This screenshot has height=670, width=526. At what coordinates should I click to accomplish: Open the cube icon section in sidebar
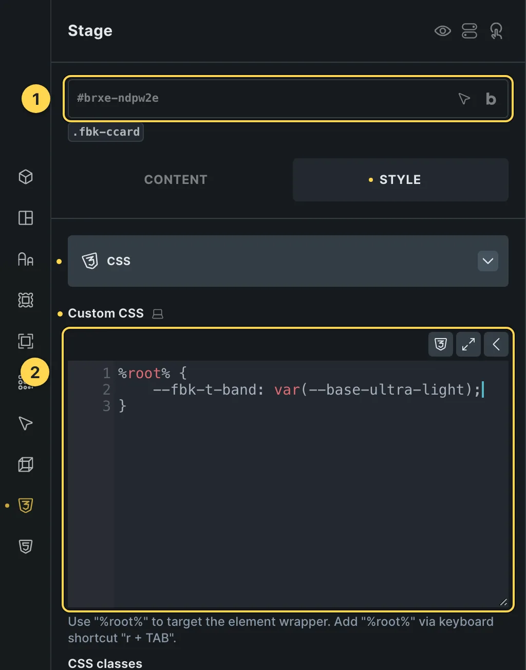(26, 177)
